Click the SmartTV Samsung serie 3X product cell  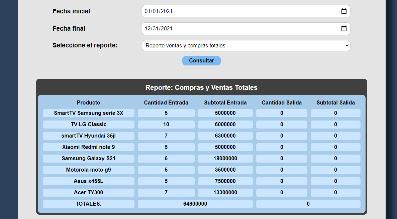pos(88,113)
